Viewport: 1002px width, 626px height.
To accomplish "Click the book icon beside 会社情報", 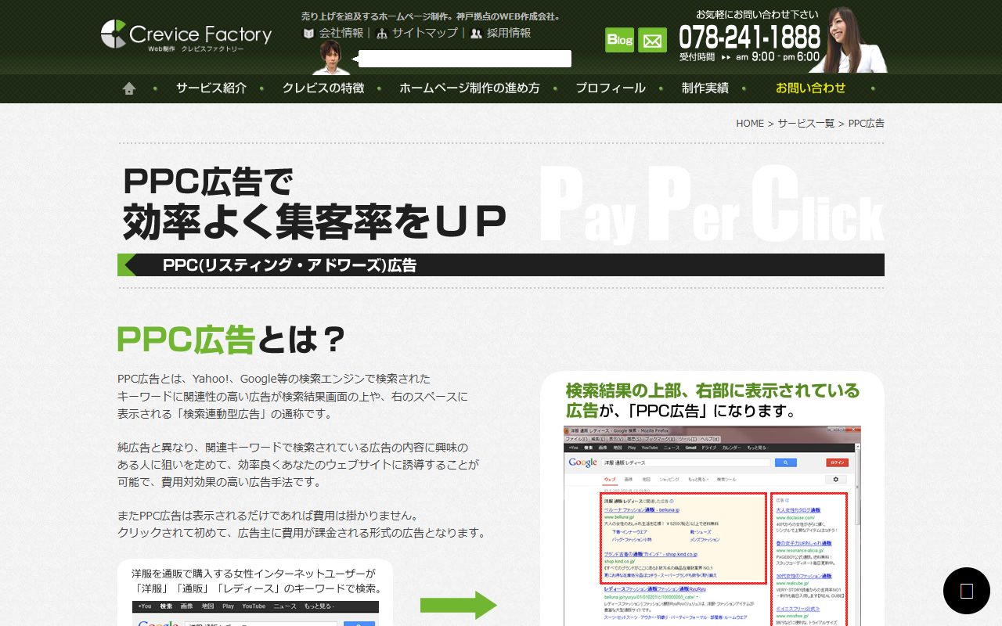I will [x=308, y=34].
